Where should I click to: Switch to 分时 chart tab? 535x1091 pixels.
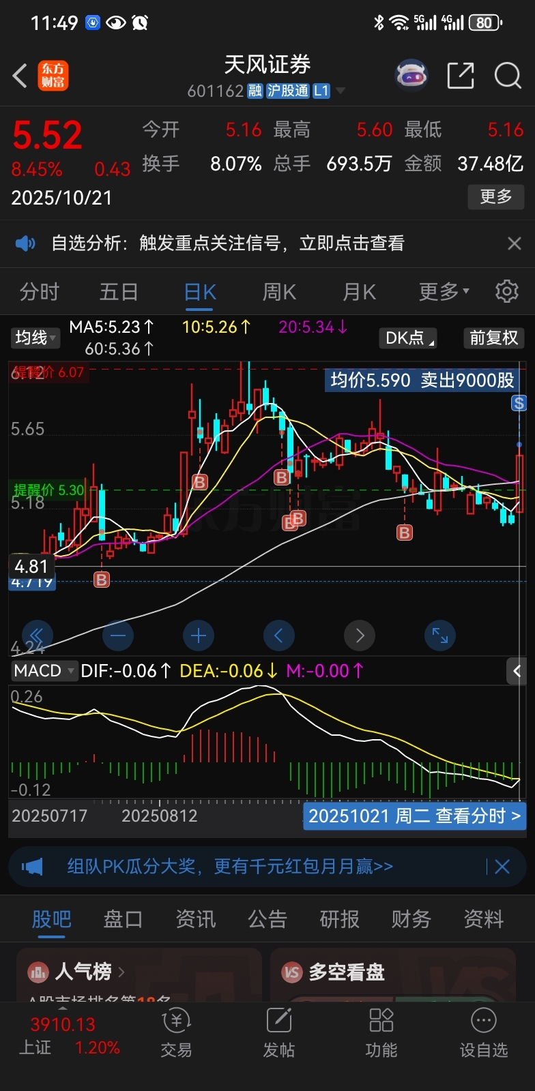click(40, 292)
